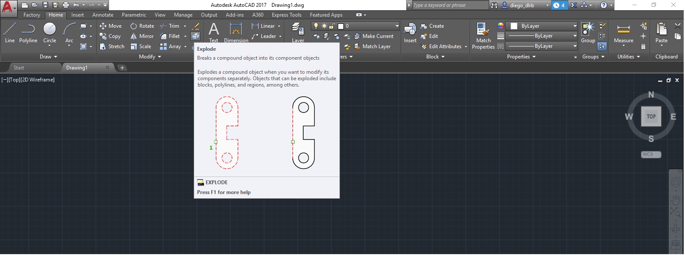Open the layer dropdown showing 0
The image size is (685, 255).
(x=355, y=26)
